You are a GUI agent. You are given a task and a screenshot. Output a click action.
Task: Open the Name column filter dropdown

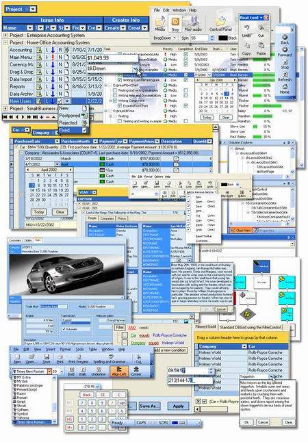29,28
